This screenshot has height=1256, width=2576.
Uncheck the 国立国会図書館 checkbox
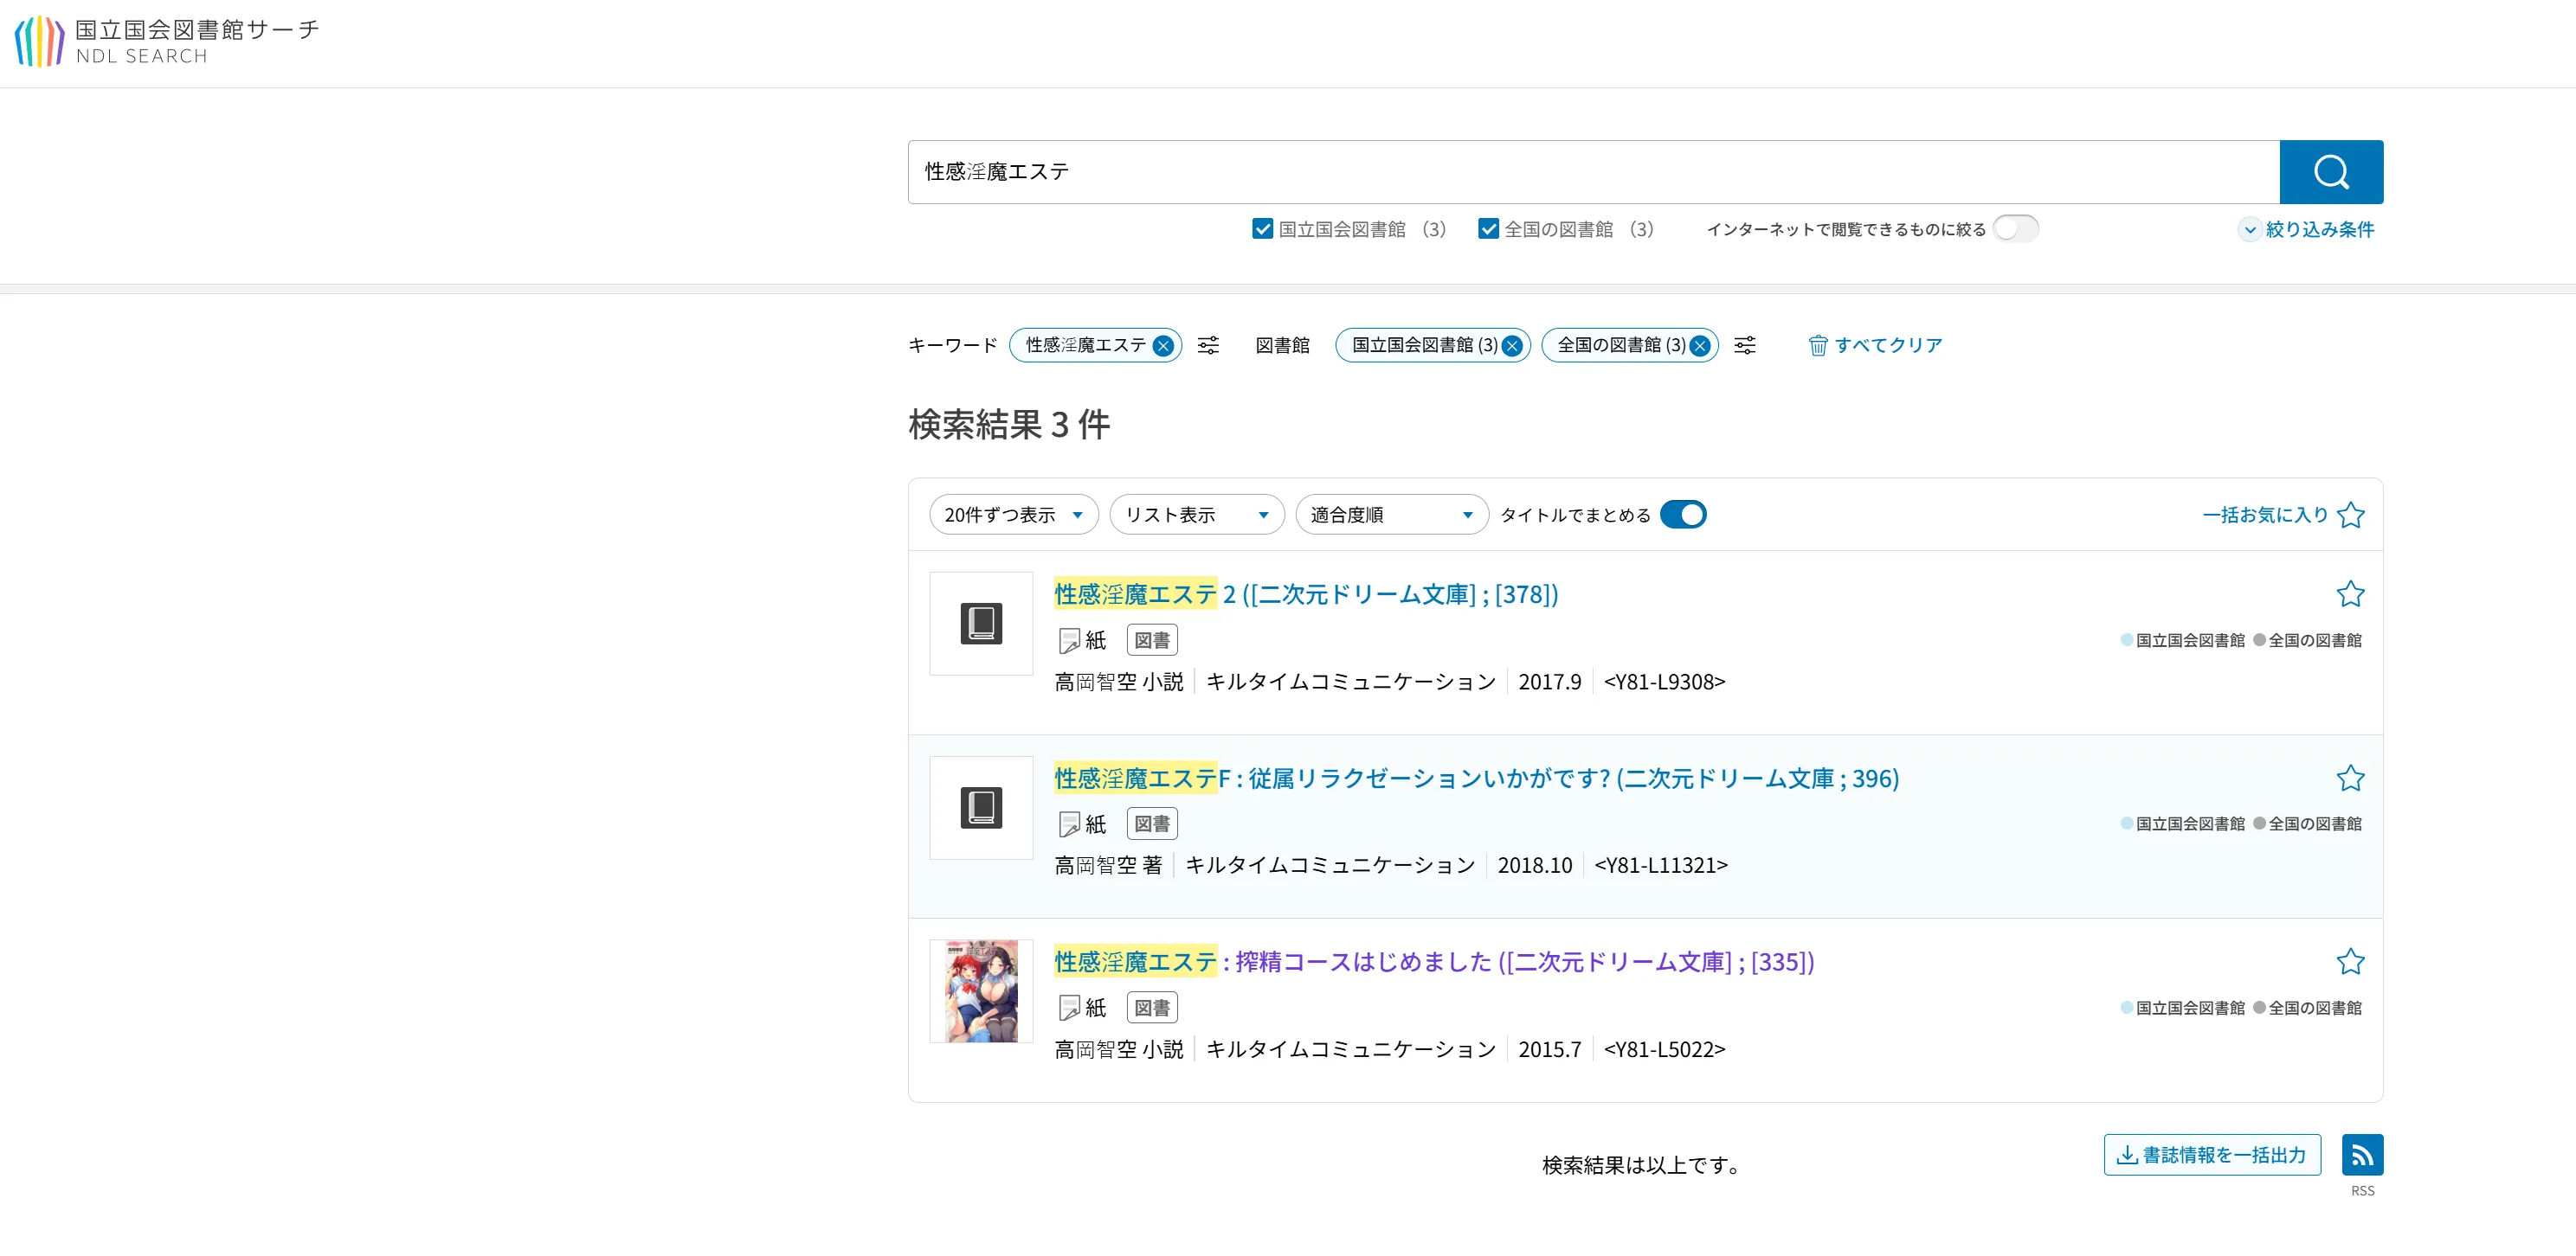pyautogui.click(x=1262, y=229)
